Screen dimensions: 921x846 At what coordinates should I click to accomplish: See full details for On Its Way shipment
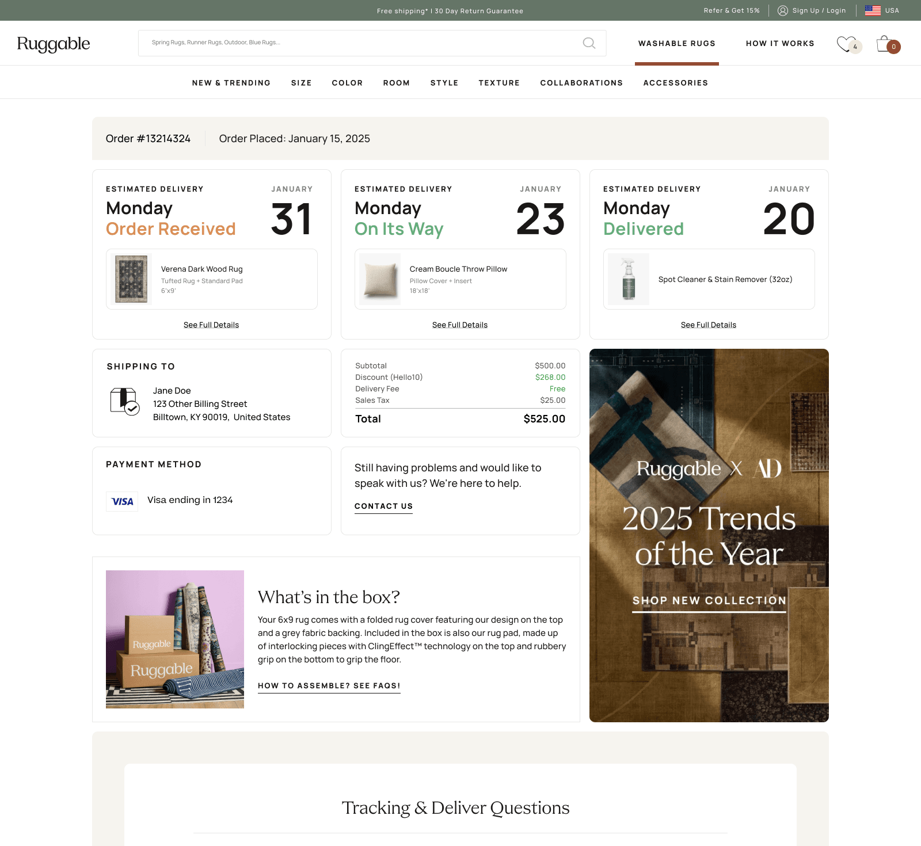coord(460,325)
